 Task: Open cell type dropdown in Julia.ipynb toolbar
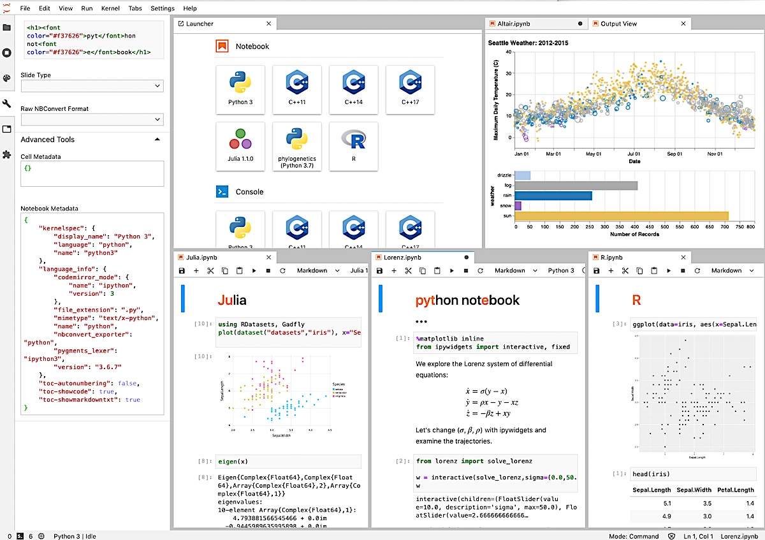tap(317, 270)
